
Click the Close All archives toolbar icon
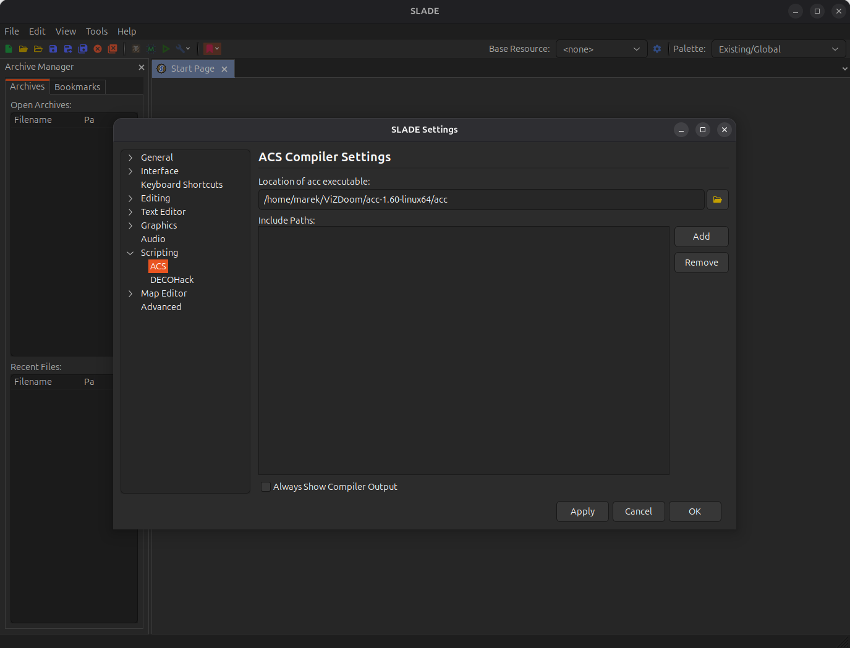coord(113,49)
